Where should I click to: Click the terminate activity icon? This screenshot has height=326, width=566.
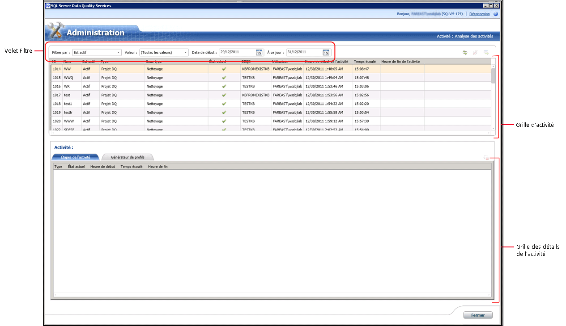click(475, 53)
